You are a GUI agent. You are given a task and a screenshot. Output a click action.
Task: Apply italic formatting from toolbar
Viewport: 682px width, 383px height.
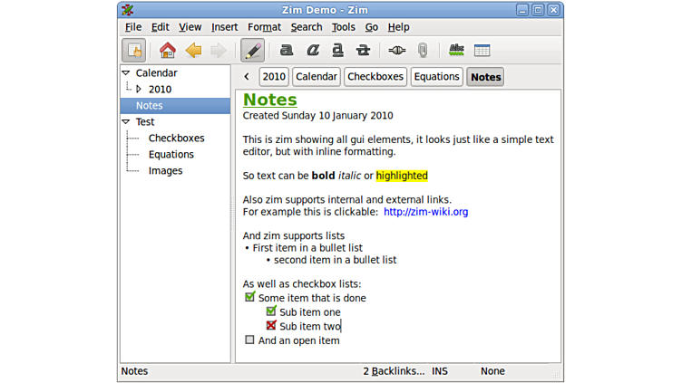(x=312, y=51)
